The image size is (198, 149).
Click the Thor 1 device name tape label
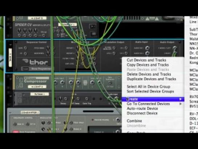point(10,58)
